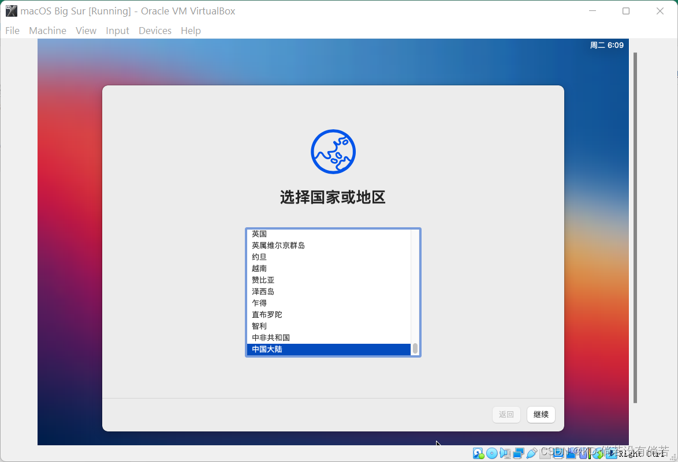Open the Input menu
The width and height of the screenshot is (678, 462).
click(118, 31)
